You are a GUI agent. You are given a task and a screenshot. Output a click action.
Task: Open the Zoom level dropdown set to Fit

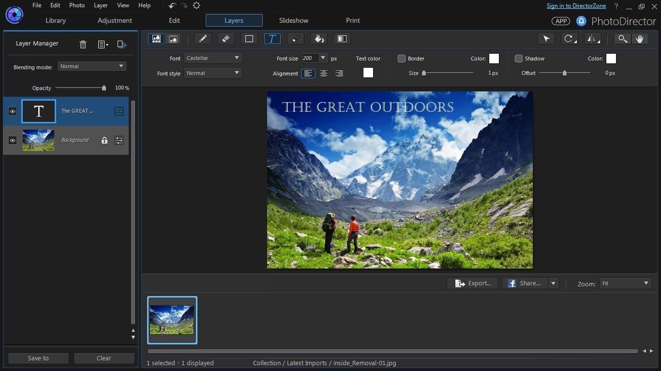625,283
